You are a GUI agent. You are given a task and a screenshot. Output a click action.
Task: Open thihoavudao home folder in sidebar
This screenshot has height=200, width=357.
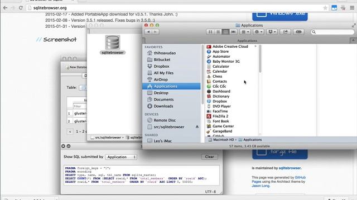point(165,53)
